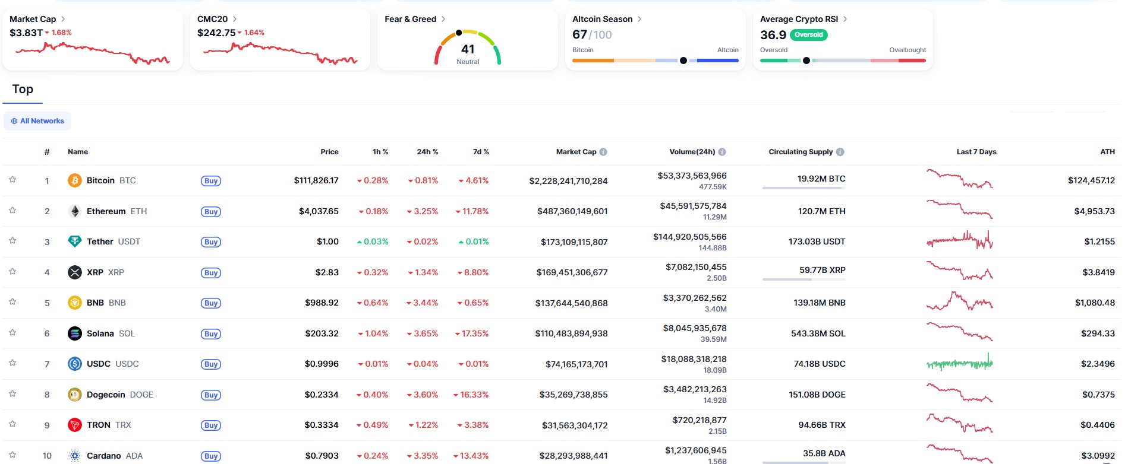Image resolution: width=1128 pixels, height=464 pixels.
Task: Click the Buy button for Solana
Action: tap(211, 334)
